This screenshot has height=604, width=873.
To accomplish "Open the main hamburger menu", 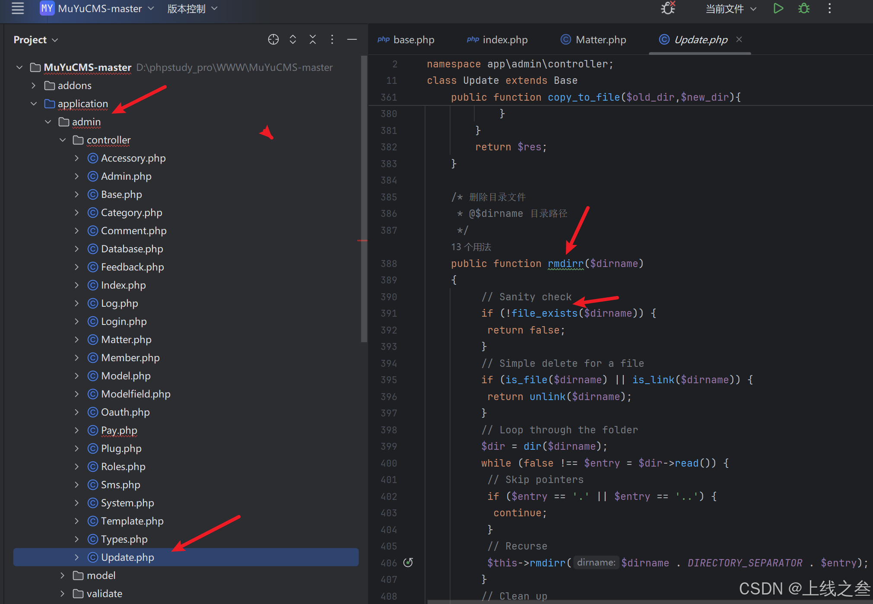I will (18, 8).
